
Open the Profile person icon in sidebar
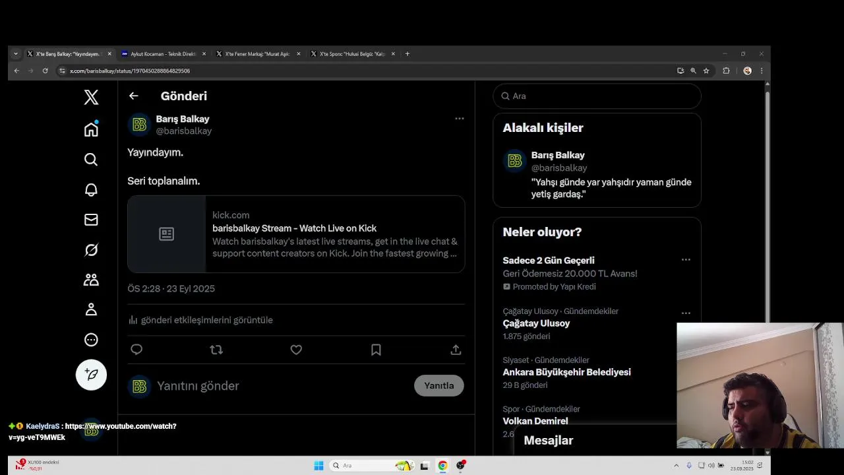pyautogui.click(x=91, y=309)
